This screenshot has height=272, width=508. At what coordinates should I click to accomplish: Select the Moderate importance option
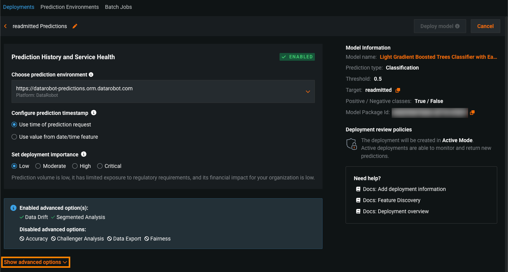coord(38,166)
